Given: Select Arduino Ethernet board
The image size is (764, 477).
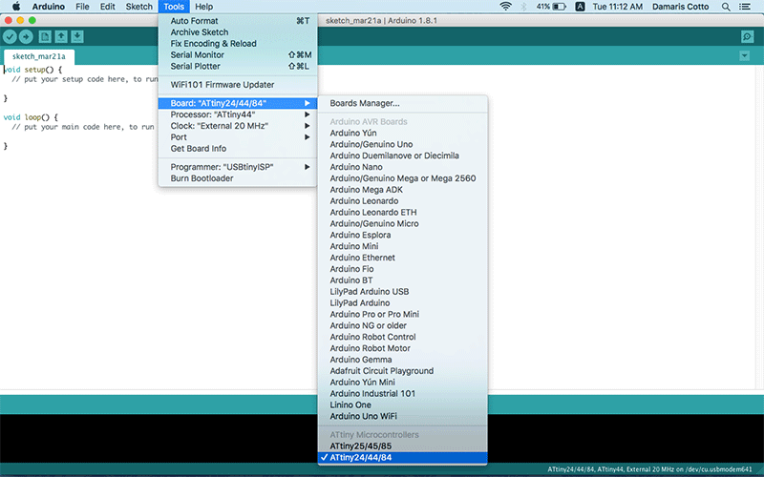Looking at the screenshot, I should coord(402,258).
